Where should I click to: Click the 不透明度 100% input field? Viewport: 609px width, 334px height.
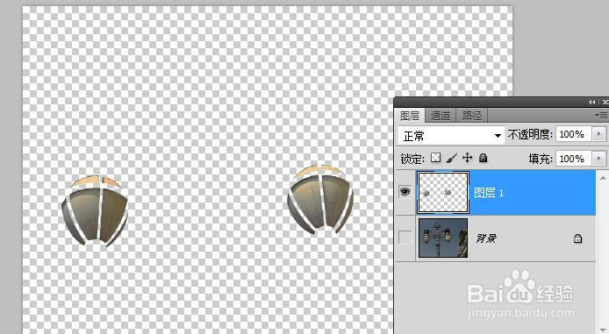pyautogui.click(x=573, y=134)
